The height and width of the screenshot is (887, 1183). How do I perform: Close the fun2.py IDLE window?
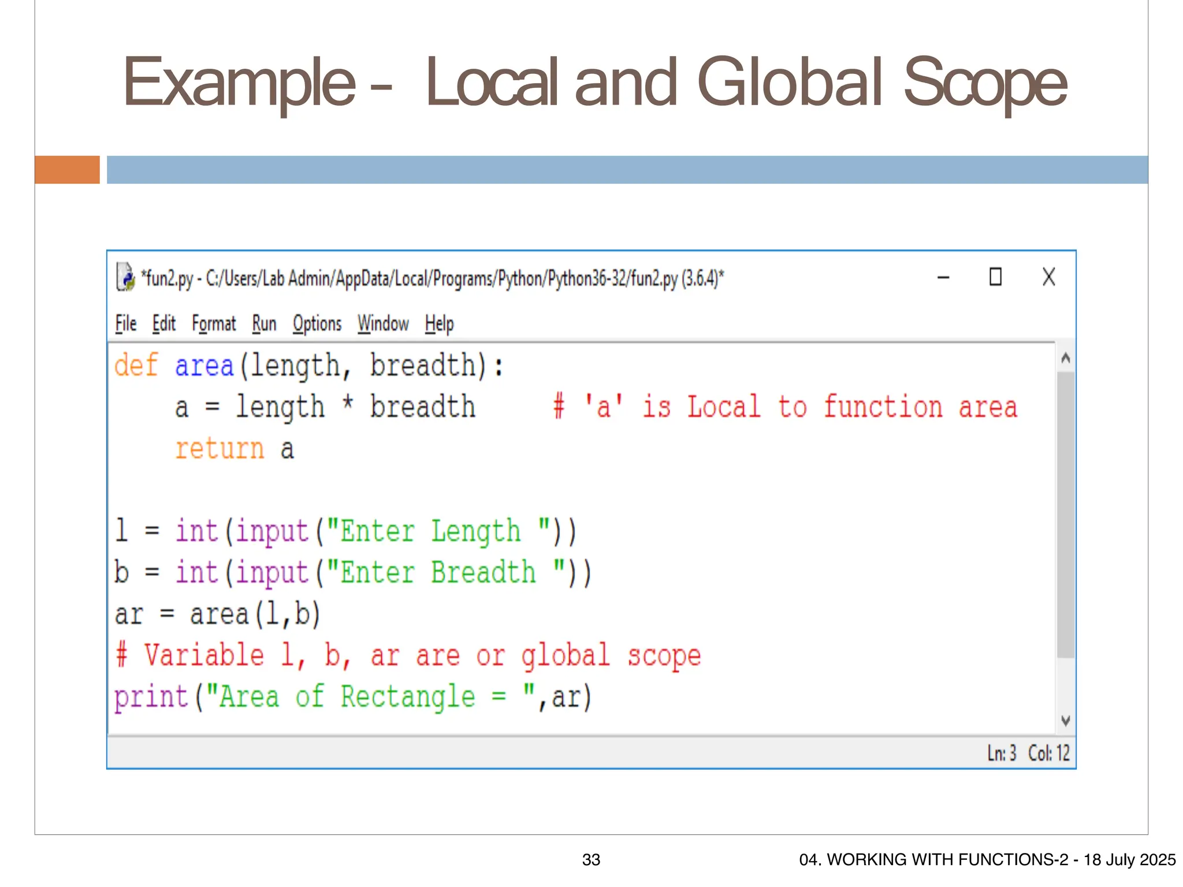pos(1049,277)
